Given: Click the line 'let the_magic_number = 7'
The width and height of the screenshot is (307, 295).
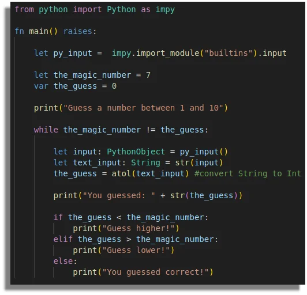Looking at the screenshot, I should [92, 75].
